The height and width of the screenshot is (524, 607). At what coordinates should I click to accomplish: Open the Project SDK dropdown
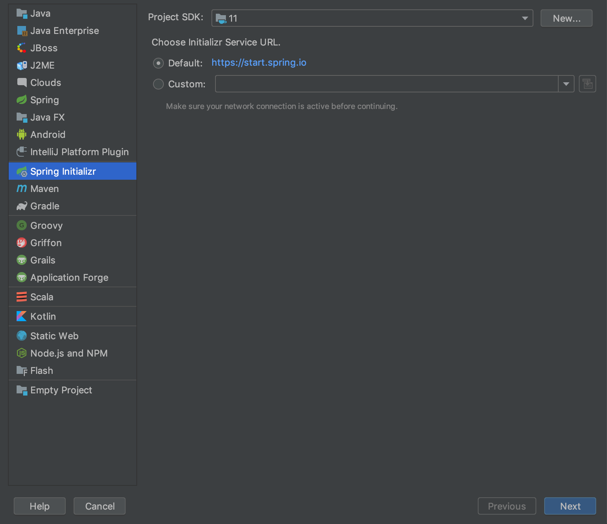372,18
